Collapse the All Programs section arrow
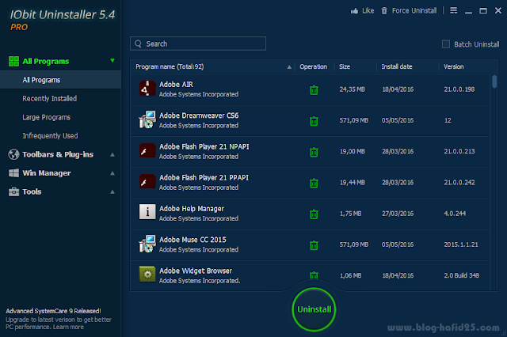The width and height of the screenshot is (507, 337). (x=112, y=61)
